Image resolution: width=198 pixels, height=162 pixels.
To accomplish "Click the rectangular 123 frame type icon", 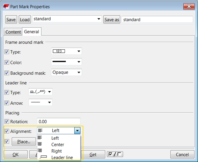I will click(59, 51).
